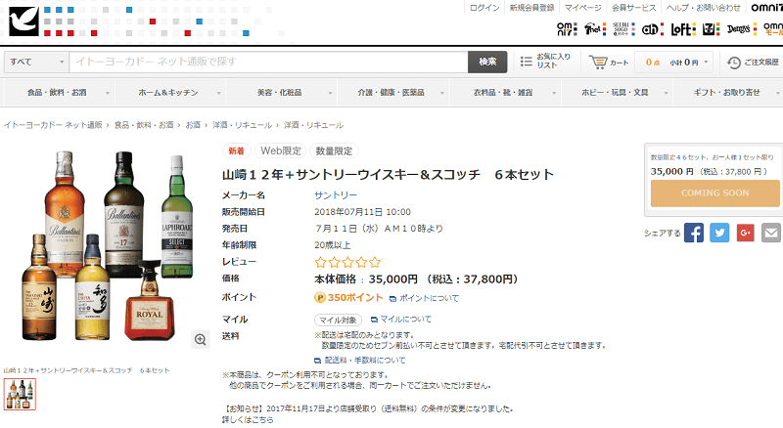Expand ホビー・玩具・文具 category menu
The width and height of the screenshot is (783, 428).
click(x=618, y=93)
